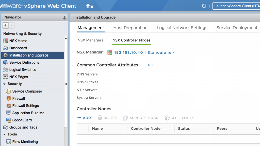Sort by the Controller Node column header
The width and height of the screenshot is (260, 146).
pyautogui.click(x=145, y=129)
